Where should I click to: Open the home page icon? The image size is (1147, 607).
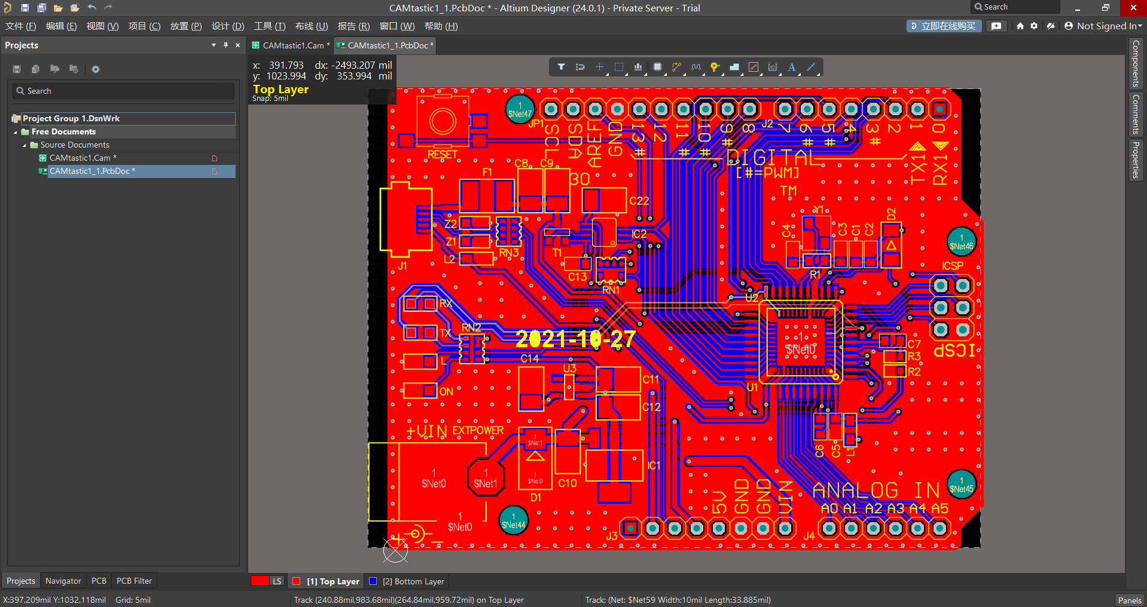1020,26
